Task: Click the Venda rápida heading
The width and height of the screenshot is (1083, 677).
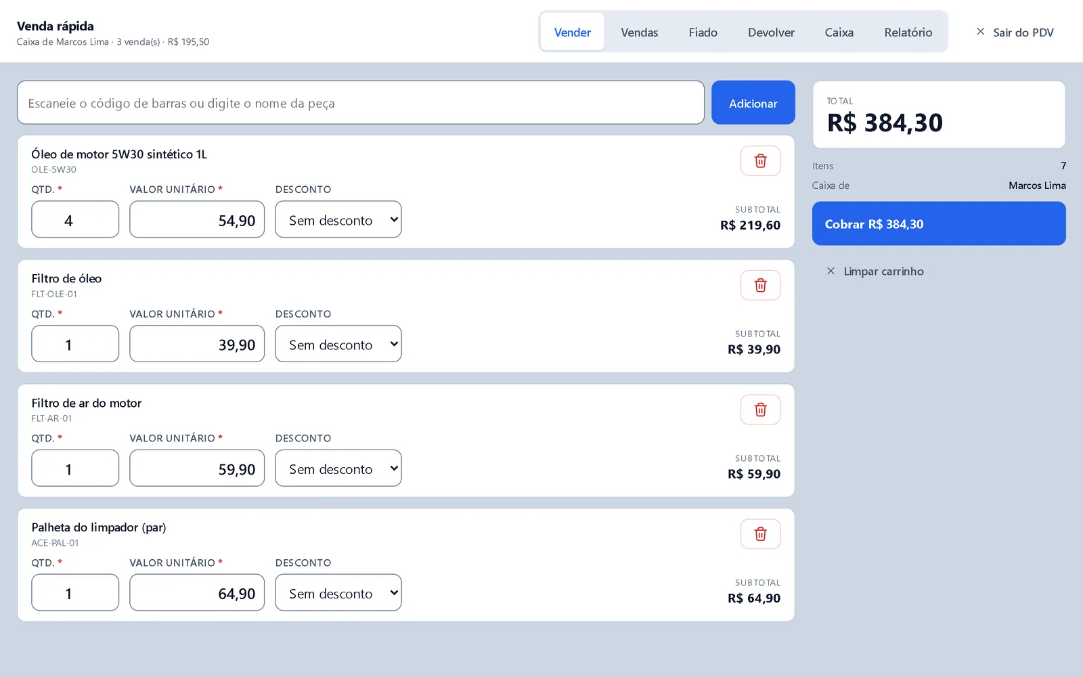Action: (x=56, y=26)
